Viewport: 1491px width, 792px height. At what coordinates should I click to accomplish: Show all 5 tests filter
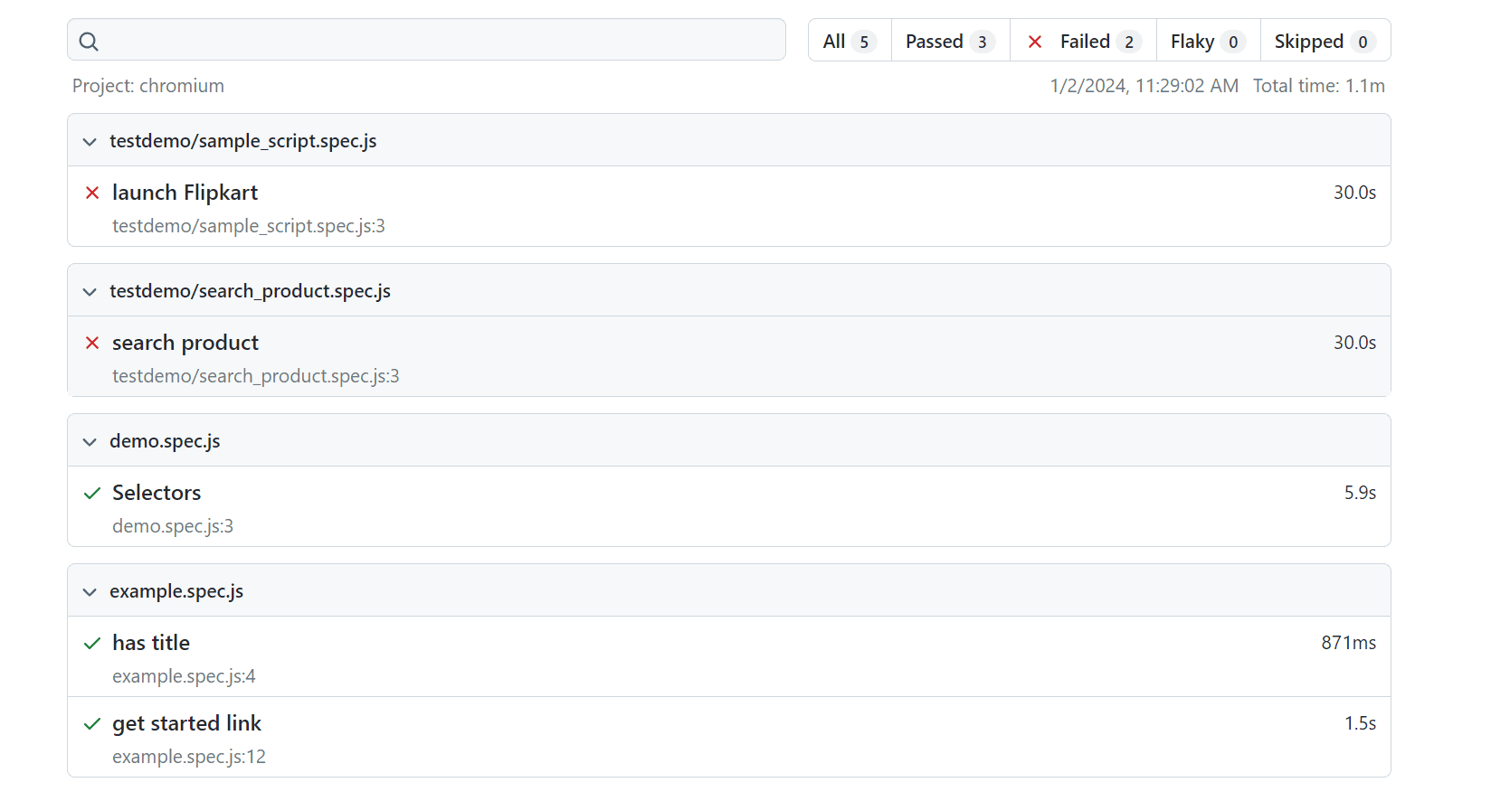click(x=849, y=42)
